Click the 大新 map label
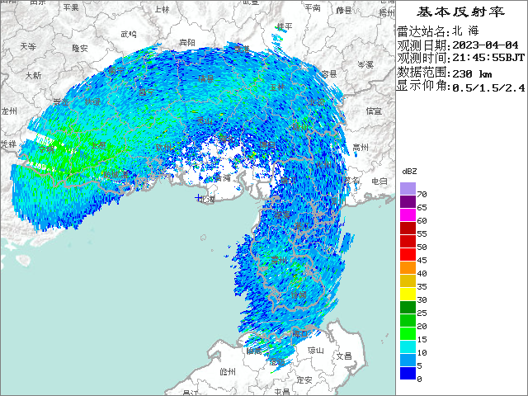The height and width of the screenshot is (396, 528). [x=34, y=75]
